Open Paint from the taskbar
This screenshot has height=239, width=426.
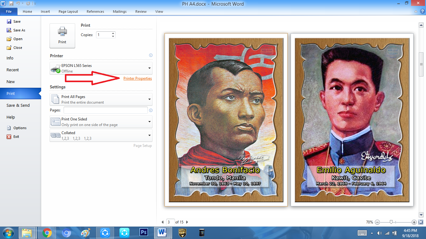coord(85,233)
